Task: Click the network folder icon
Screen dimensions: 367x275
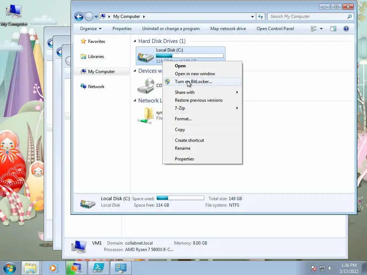Action: point(146,115)
